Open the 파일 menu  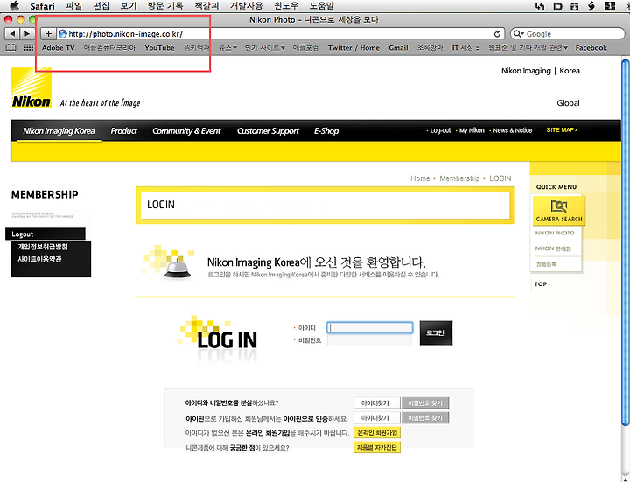[73, 6]
